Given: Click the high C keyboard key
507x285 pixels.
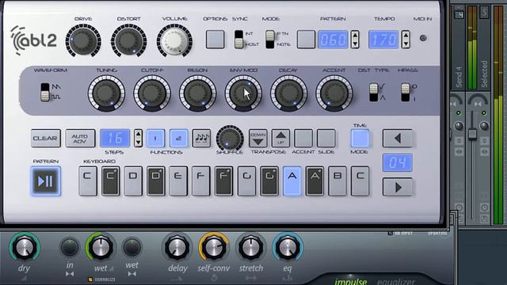Looking at the screenshot, I should 360,181.
